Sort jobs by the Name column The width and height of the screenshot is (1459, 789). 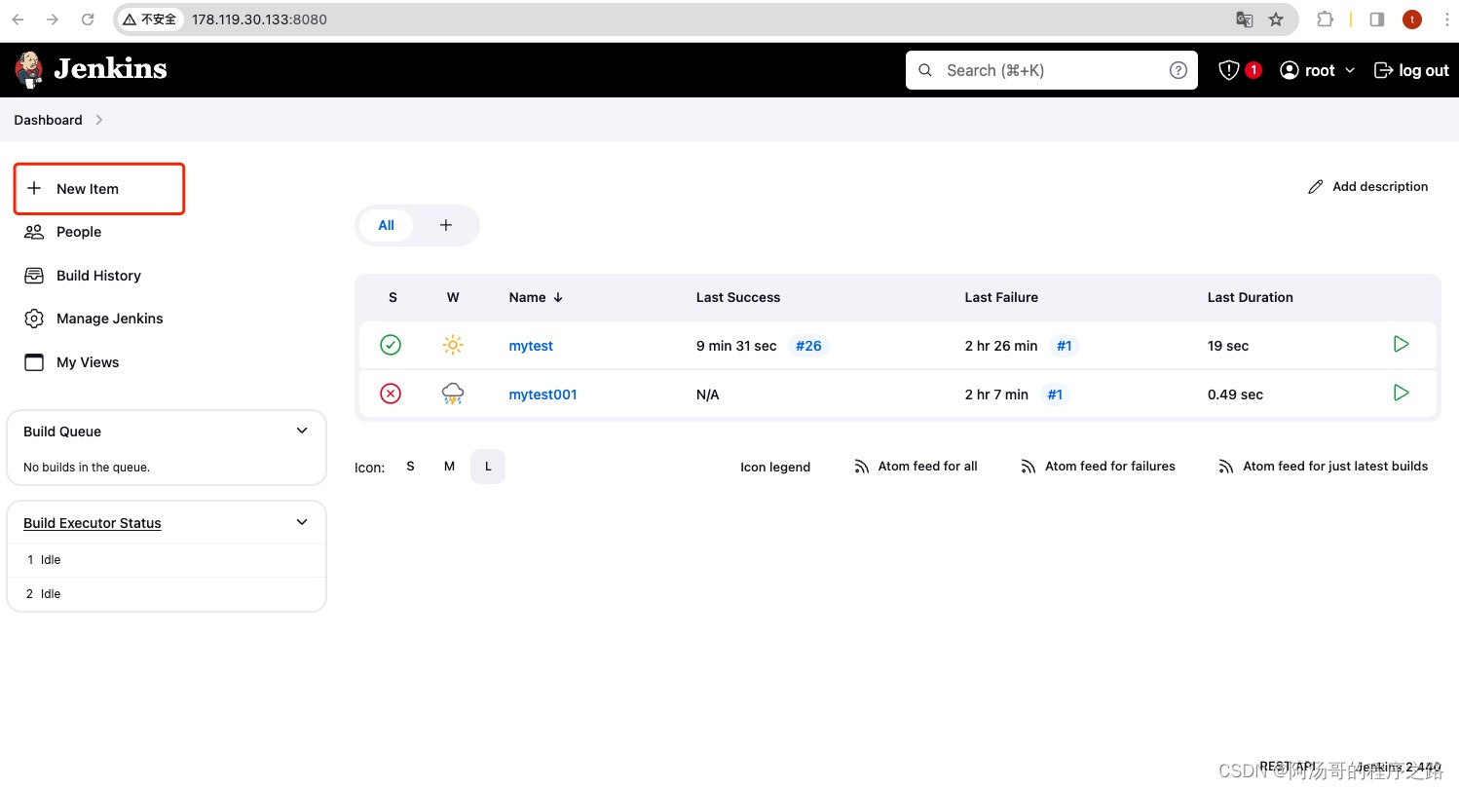[x=536, y=297]
